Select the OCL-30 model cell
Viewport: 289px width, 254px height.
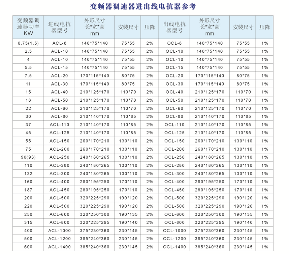click(x=174, y=84)
